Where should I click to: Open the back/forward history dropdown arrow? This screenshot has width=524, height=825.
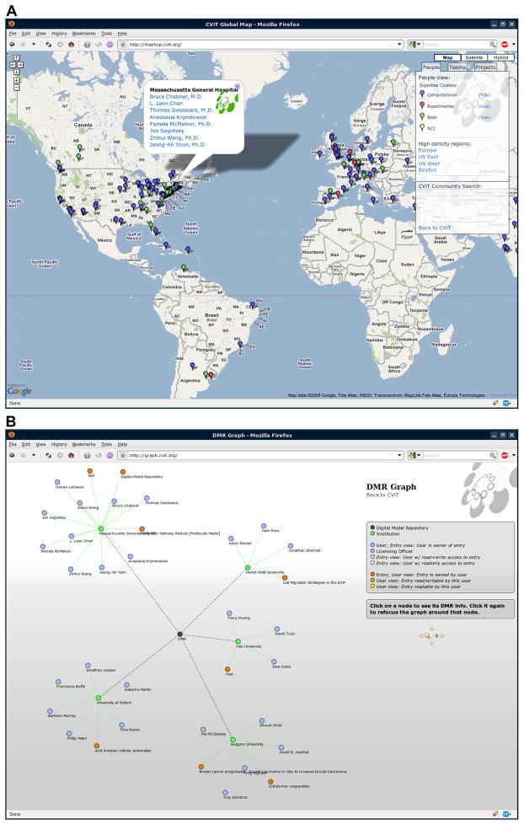pyautogui.click(x=35, y=44)
